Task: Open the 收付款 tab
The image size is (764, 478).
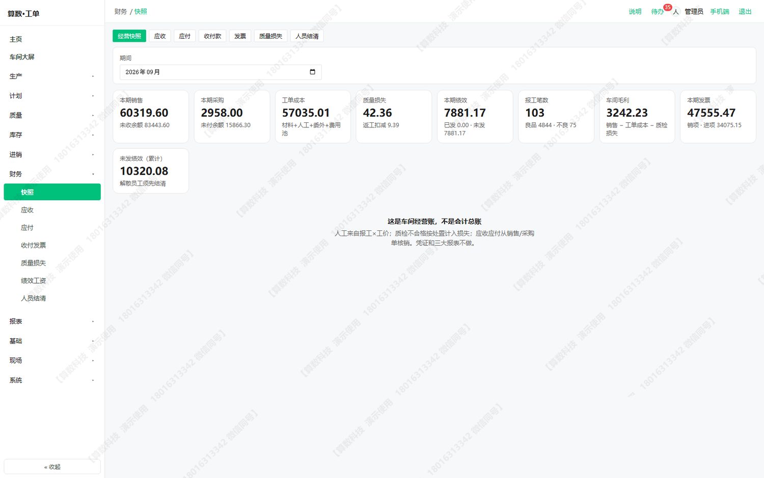Action: pos(212,36)
